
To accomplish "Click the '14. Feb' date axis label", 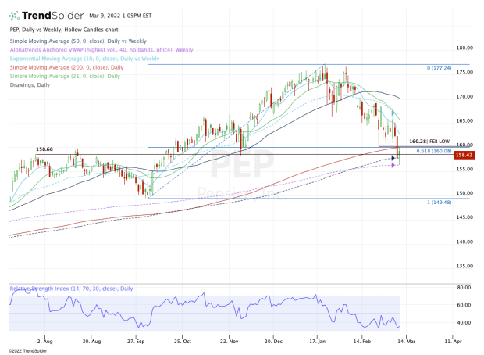I will click(361, 342).
